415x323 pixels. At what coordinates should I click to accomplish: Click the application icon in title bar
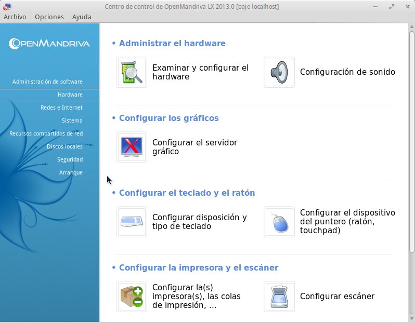click(7, 7)
